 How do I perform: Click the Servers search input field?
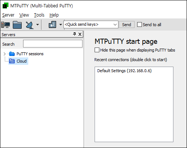coord(53,44)
